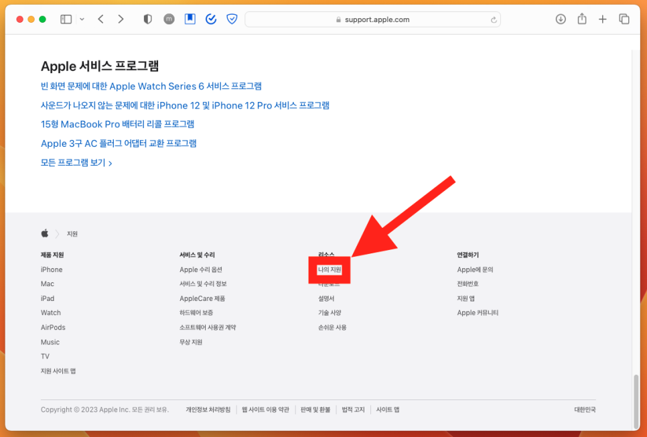Image resolution: width=647 pixels, height=437 pixels.
Task: Click the 제품 지원 column heading
Action: tap(52, 255)
